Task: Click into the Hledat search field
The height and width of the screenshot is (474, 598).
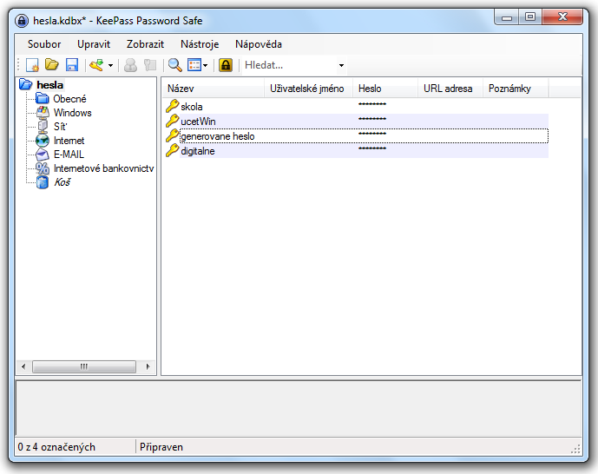Action: [290, 65]
